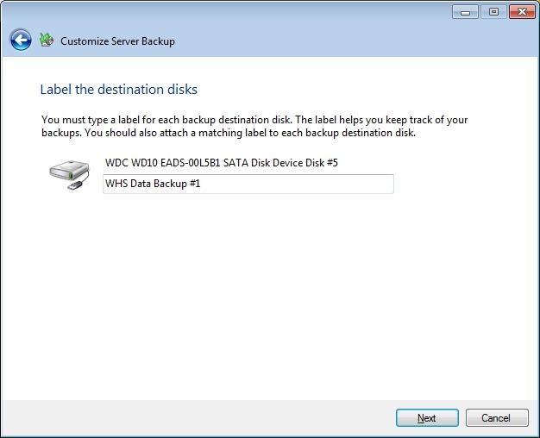
Task: Click the blue Back arrow button
Action: [21, 41]
